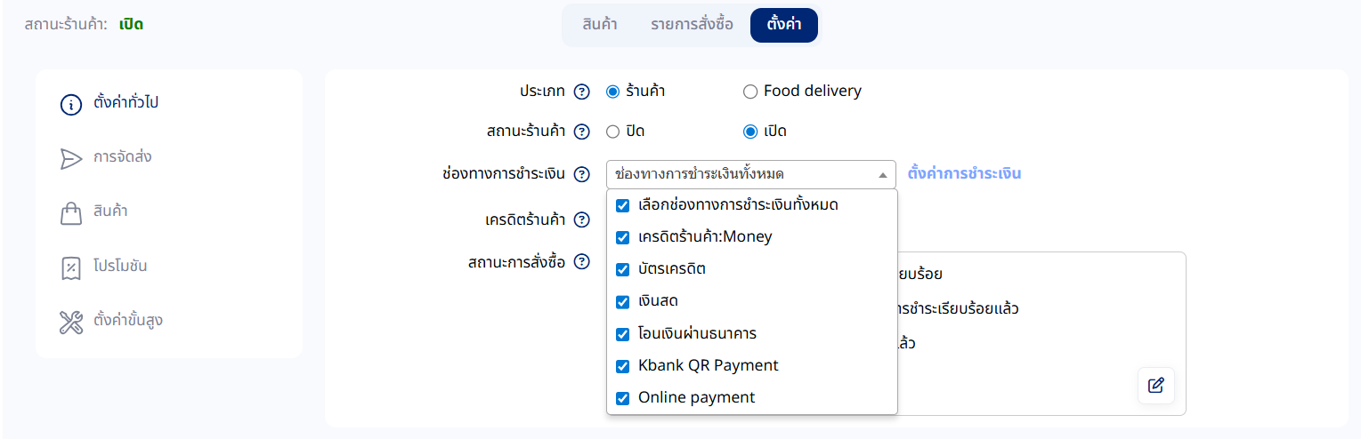Toggle the Online payment option
Screen dimensions: 1361x439
point(623,398)
